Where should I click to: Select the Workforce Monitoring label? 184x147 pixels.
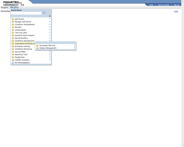coord(23,49)
